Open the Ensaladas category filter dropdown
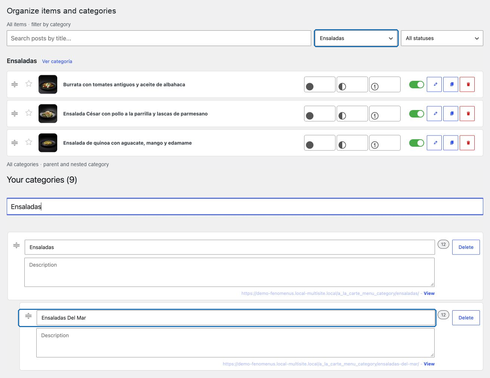Image resolution: width=490 pixels, height=378 pixels. tap(356, 38)
